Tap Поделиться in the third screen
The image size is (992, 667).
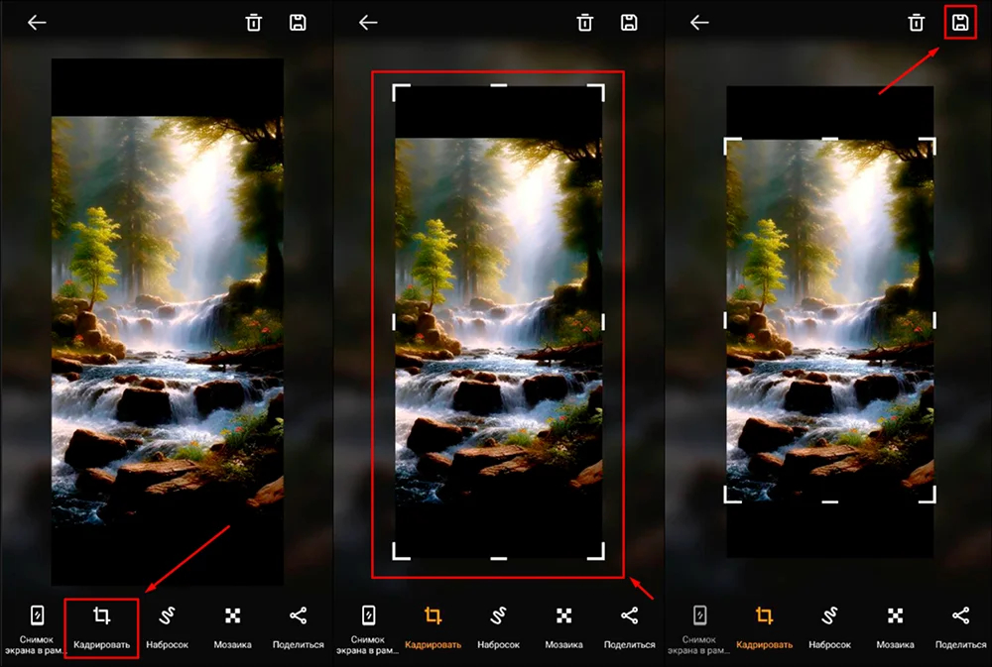pos(960,627)
